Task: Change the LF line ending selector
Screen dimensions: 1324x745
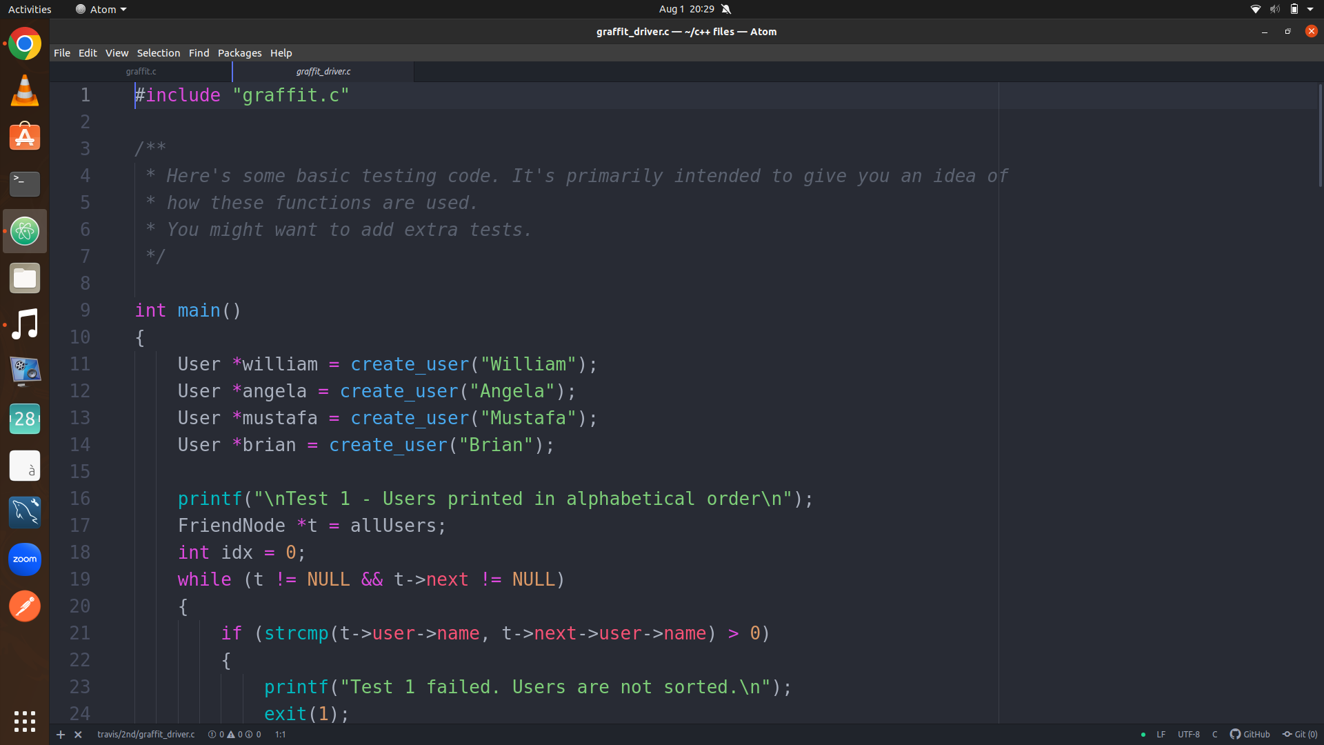Action: pyautogui.click(x=1161, y=735)
